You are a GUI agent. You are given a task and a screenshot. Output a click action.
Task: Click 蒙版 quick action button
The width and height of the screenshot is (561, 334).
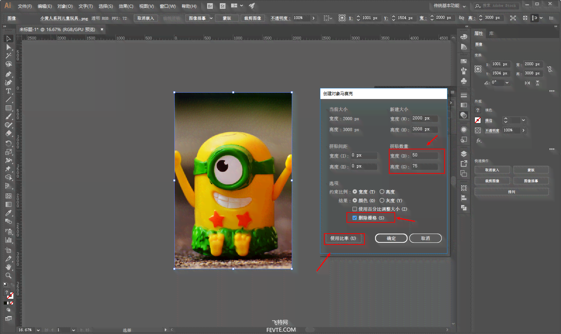click(531, 170)
